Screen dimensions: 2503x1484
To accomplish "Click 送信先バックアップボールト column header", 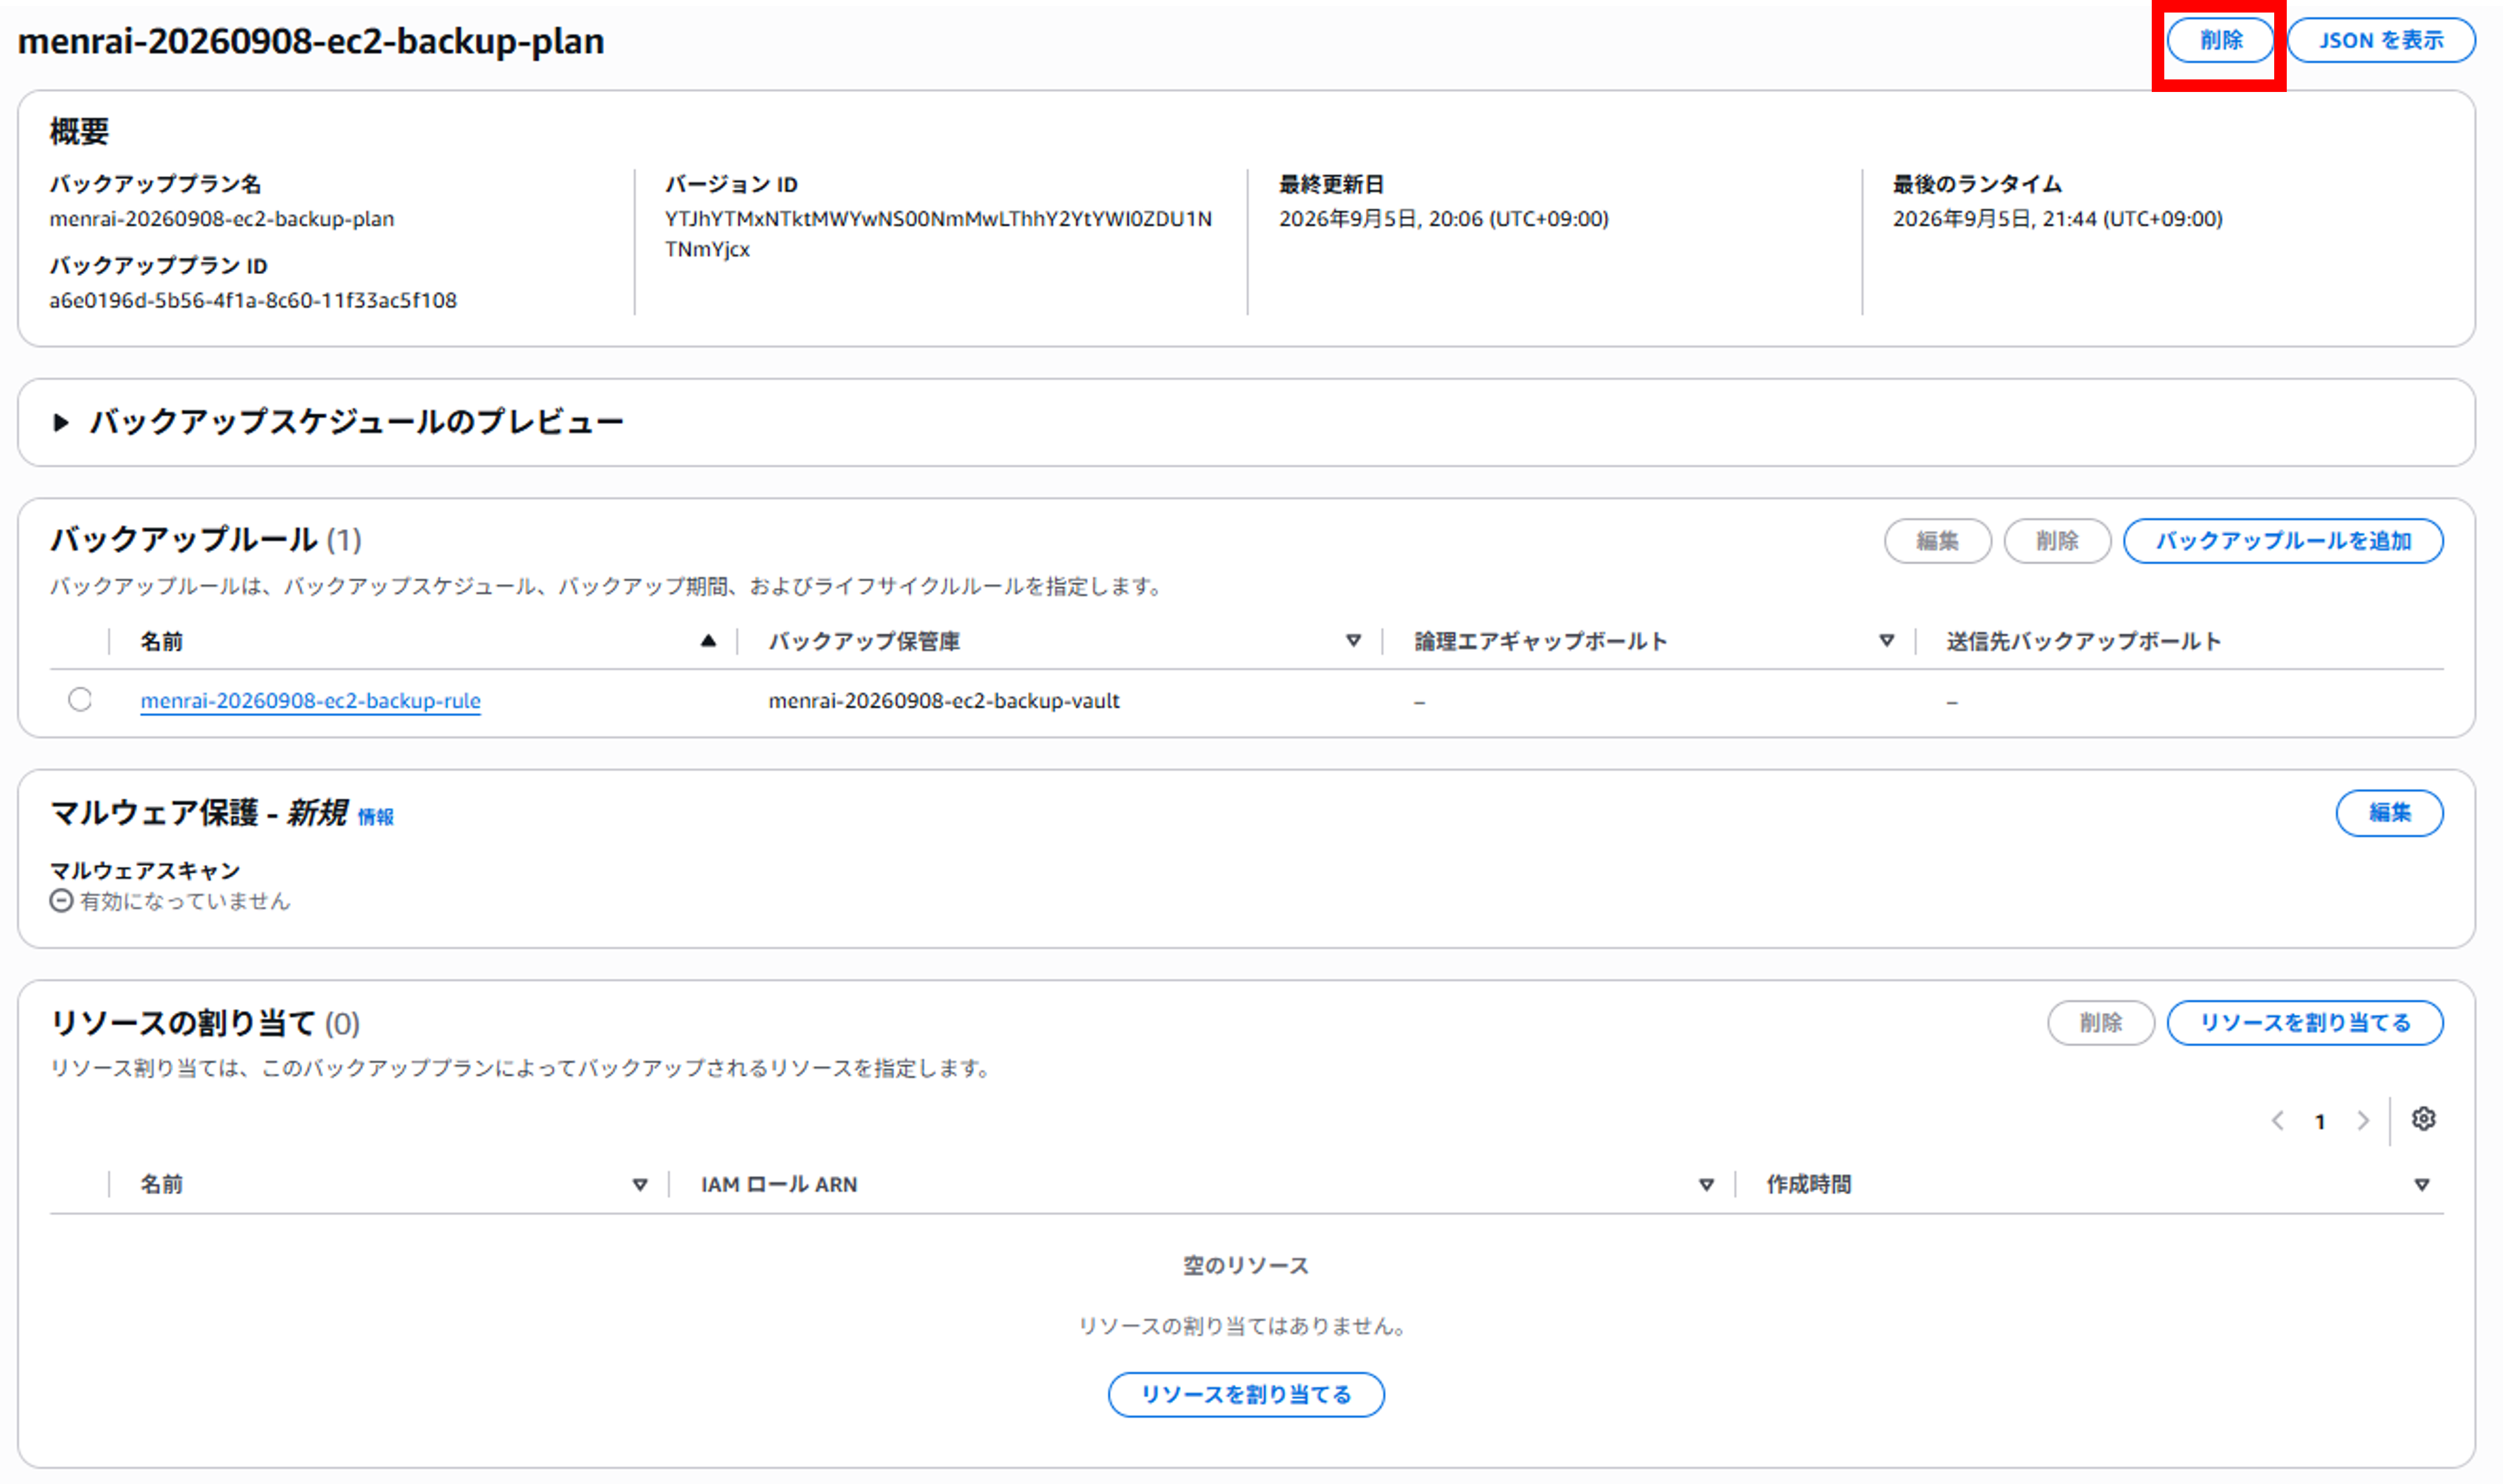I will pyautogui.click(x=2083, y=641).
